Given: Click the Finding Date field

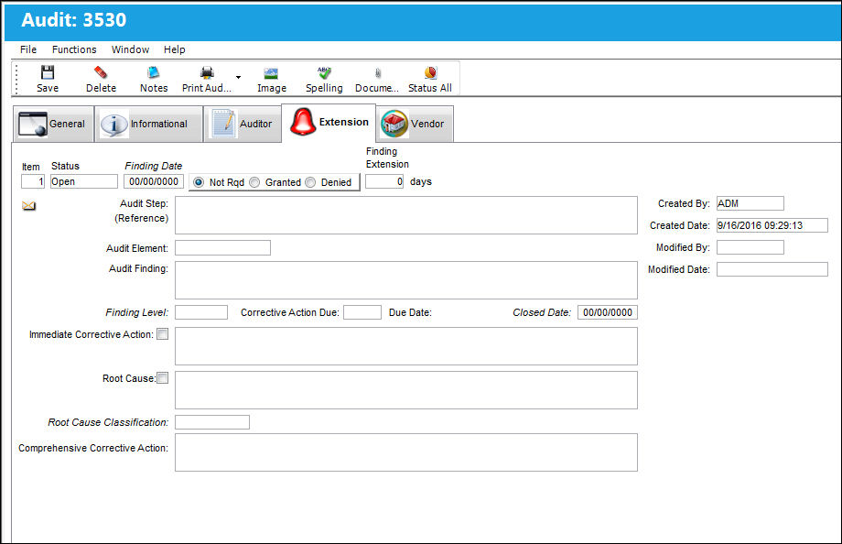Looking at the screenshot, I should click(x=154, y=181).
